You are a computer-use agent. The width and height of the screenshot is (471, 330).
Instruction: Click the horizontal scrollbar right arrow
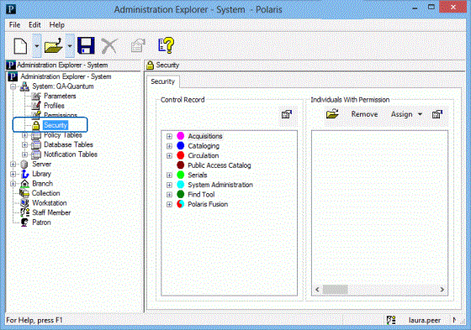click(x=442, y=290)
